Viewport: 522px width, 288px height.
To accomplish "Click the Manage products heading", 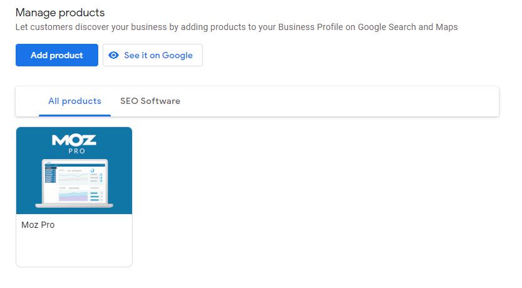I will pyautogui.click(x=60, y=13).
